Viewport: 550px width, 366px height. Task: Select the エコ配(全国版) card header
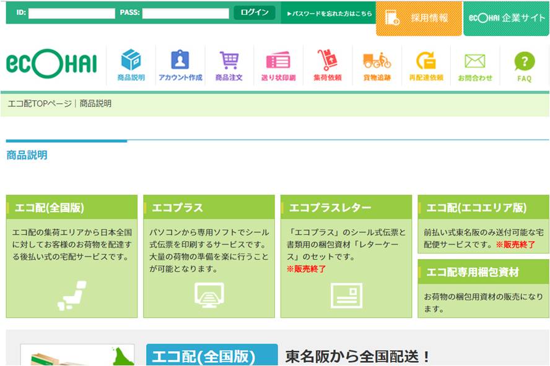[x=72, y=207]
